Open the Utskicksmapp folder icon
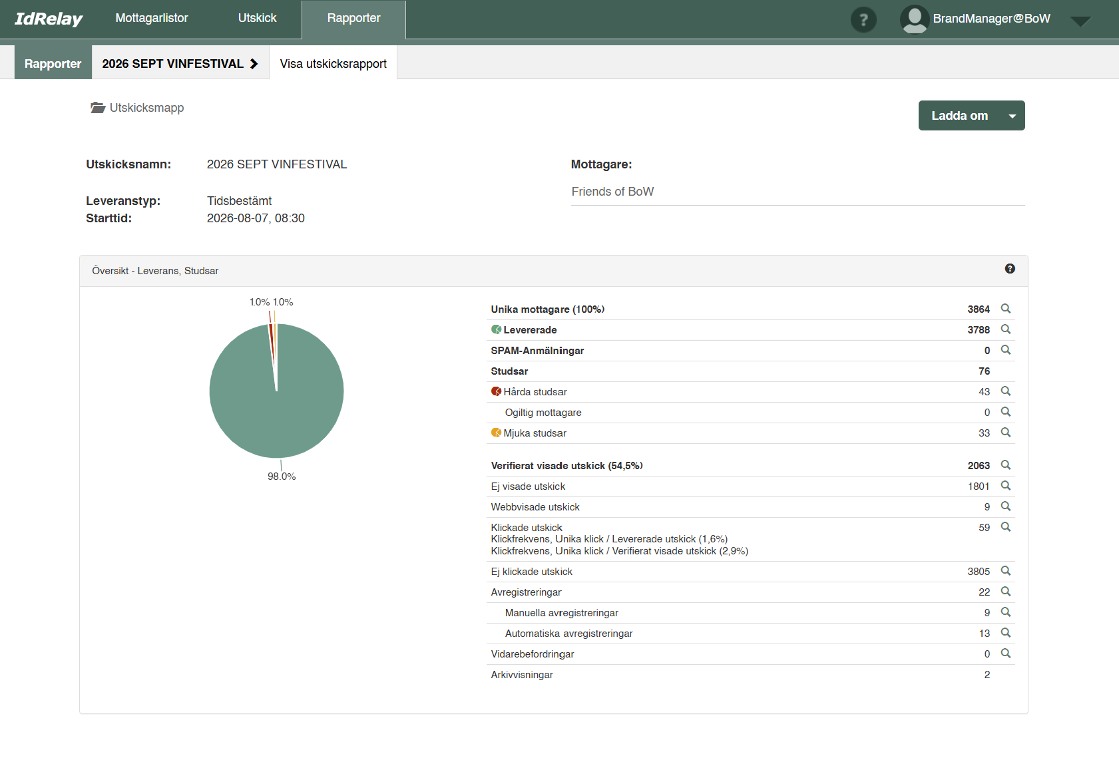This screenshot has height=758, width=1119. 98,108
